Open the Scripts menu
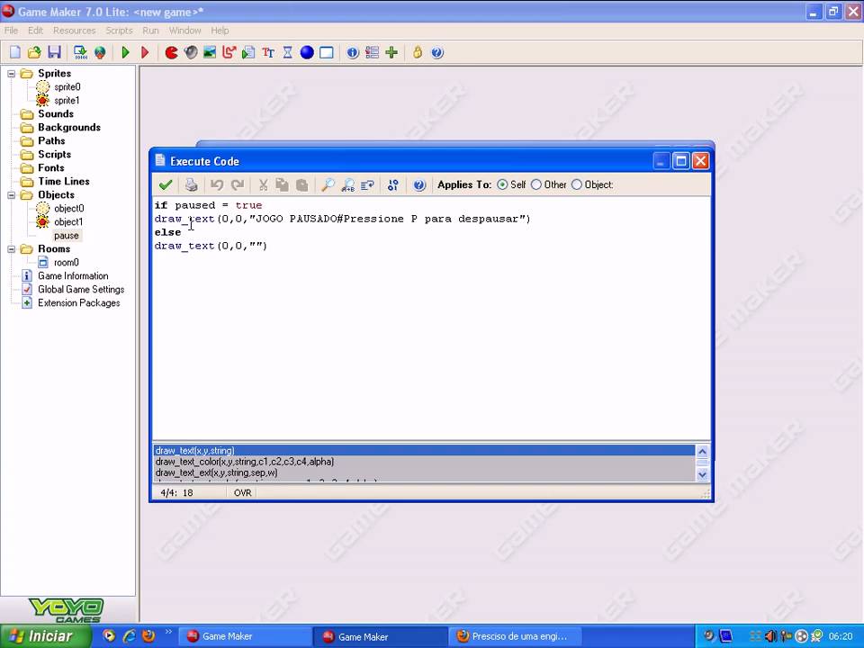 coord(119,31)
